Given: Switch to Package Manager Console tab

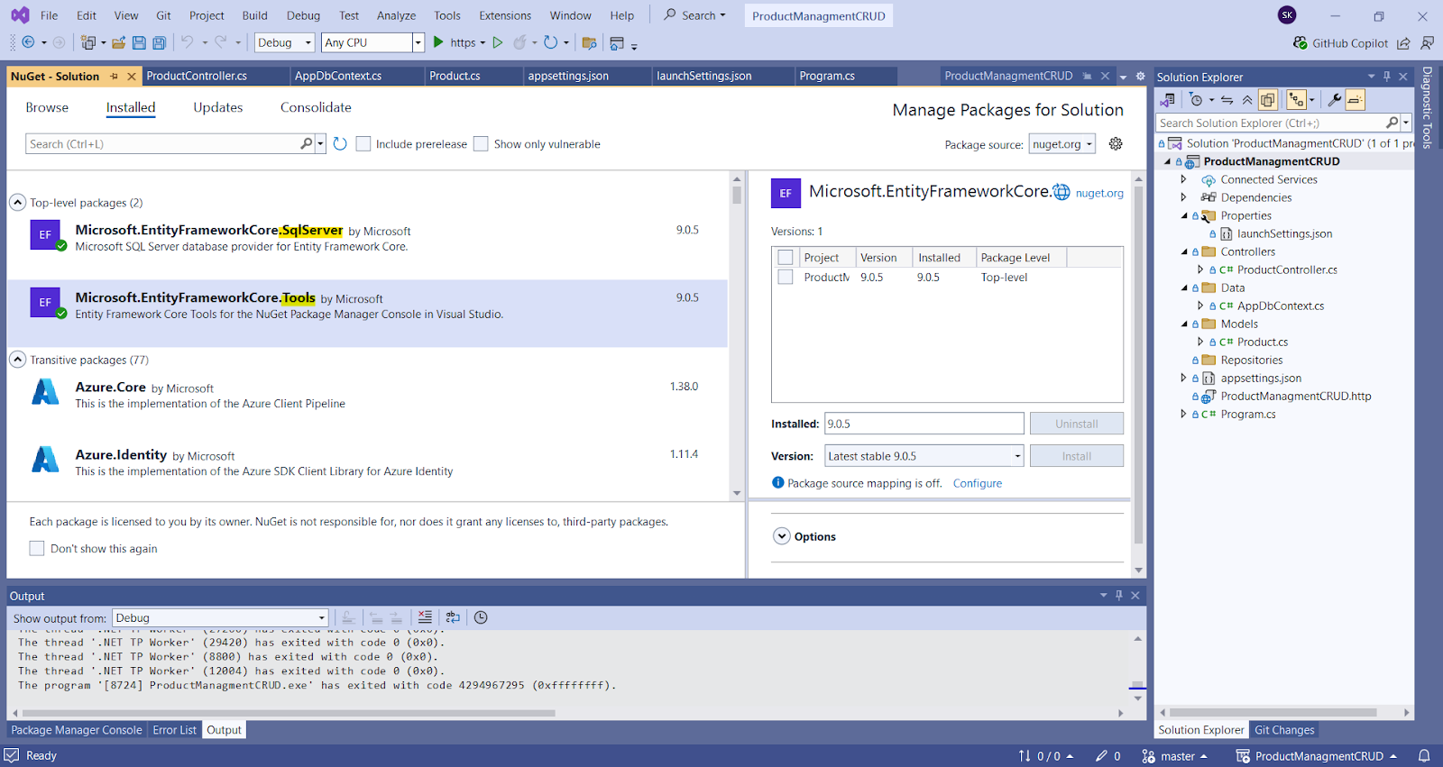Looking at the screenshot, I should [x=77, y=730].
